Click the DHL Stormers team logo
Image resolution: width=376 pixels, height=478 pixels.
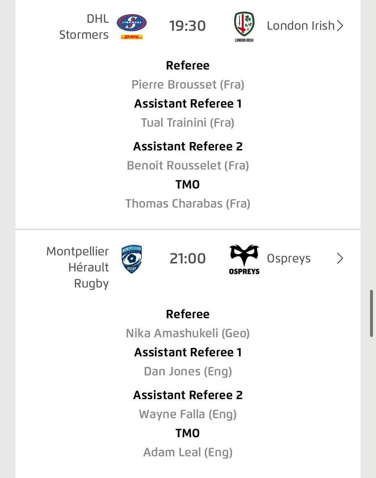pyautogui.click(x=131, y=26)
